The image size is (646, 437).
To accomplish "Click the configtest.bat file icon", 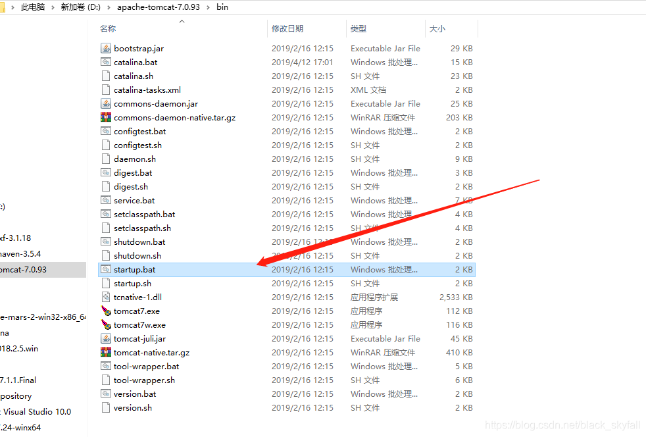I will click(x=106, y=131).
